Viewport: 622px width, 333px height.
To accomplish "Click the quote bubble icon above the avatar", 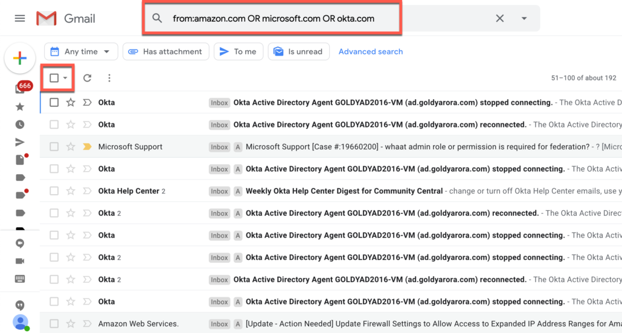I will point(20,305).
